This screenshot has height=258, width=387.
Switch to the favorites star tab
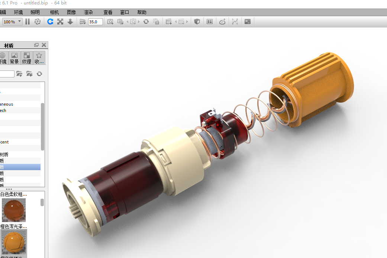pyautogui.click(x=39, y=58)
